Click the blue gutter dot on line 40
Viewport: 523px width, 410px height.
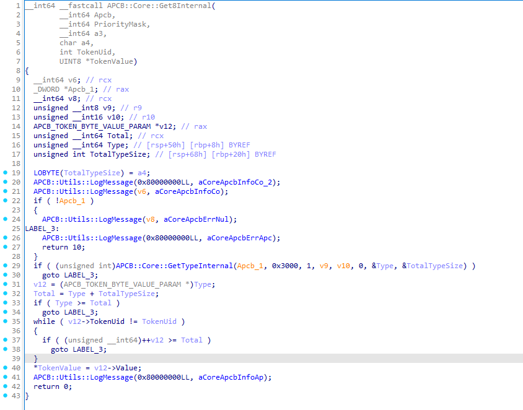(x=6, y=368)
